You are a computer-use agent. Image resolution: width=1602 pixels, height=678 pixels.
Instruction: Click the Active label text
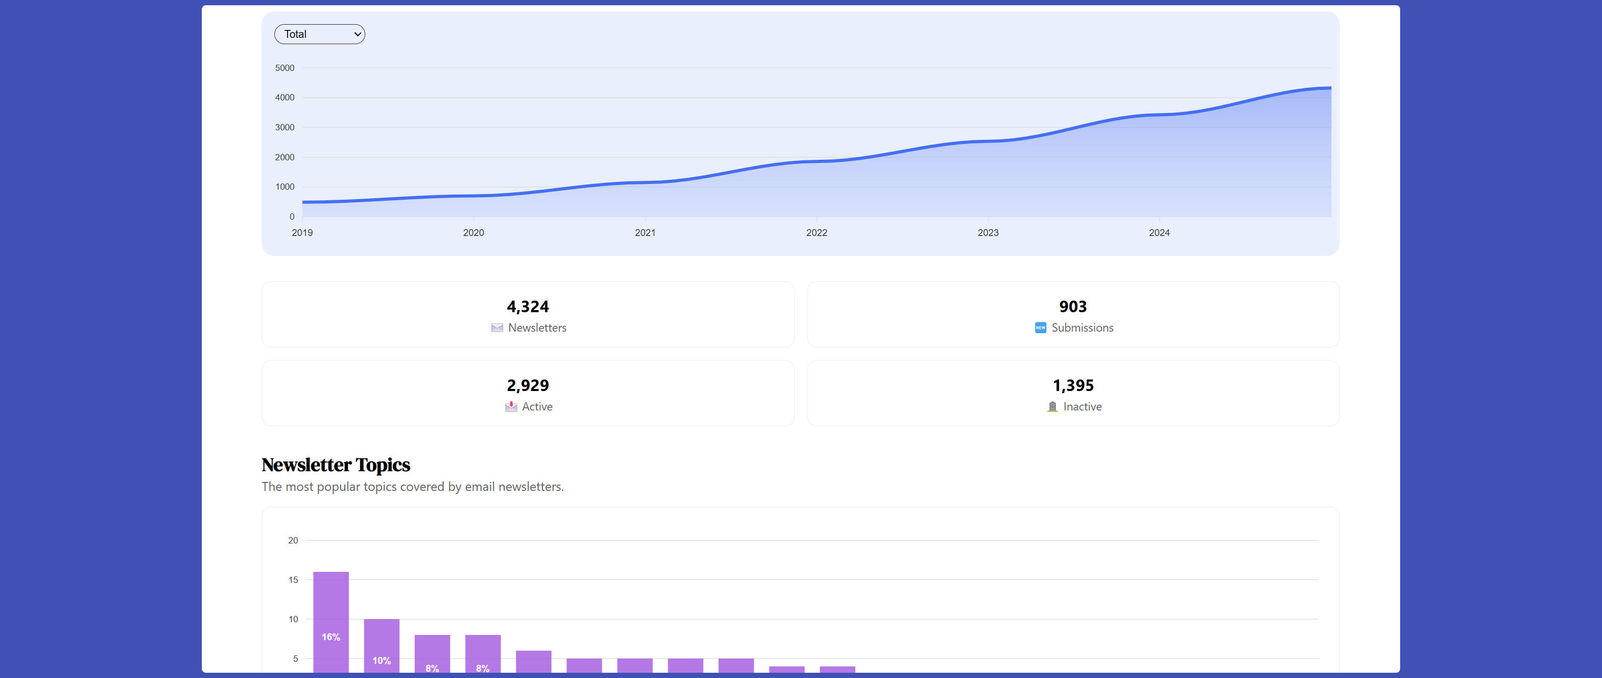click(537, 407)
